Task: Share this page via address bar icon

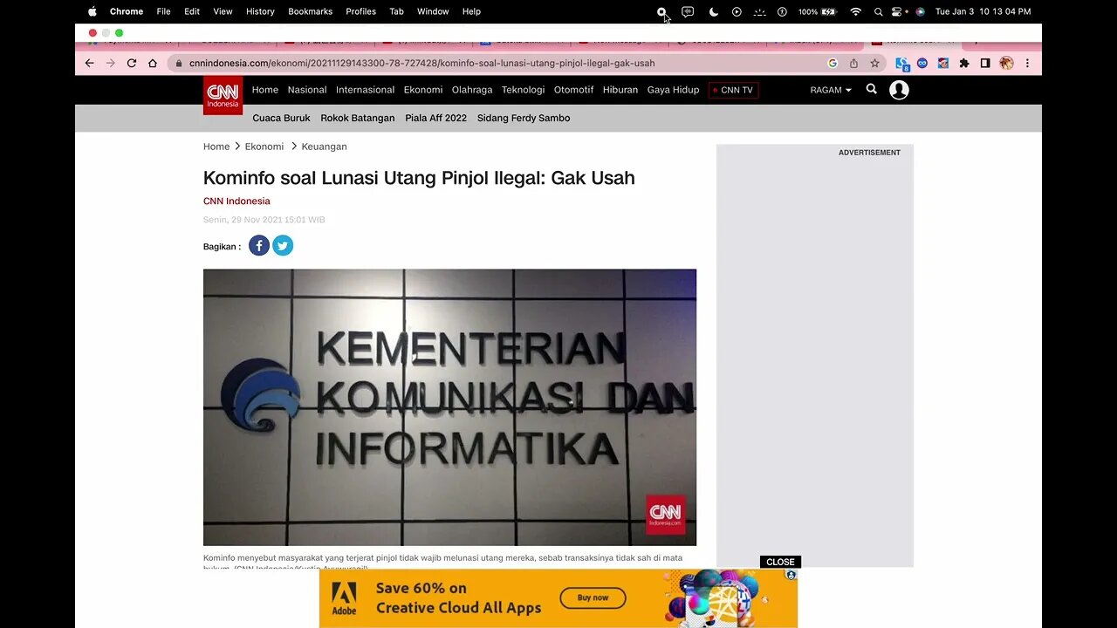Action: (x=853, y=63)
